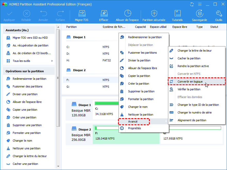Image resolution: width=227 pixels, height=170 pixels.
Task: Click the sidebar scrollbar down arrow
Action: click(58, 166)
